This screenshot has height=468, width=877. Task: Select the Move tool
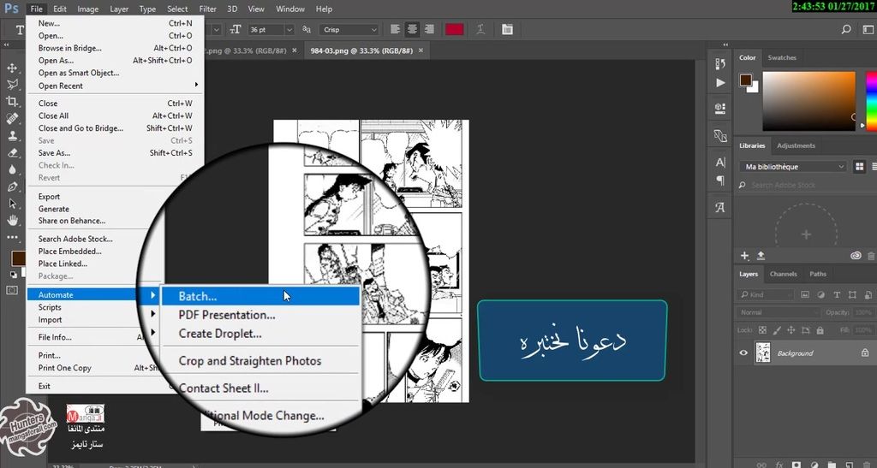click(x=12, y=68)
